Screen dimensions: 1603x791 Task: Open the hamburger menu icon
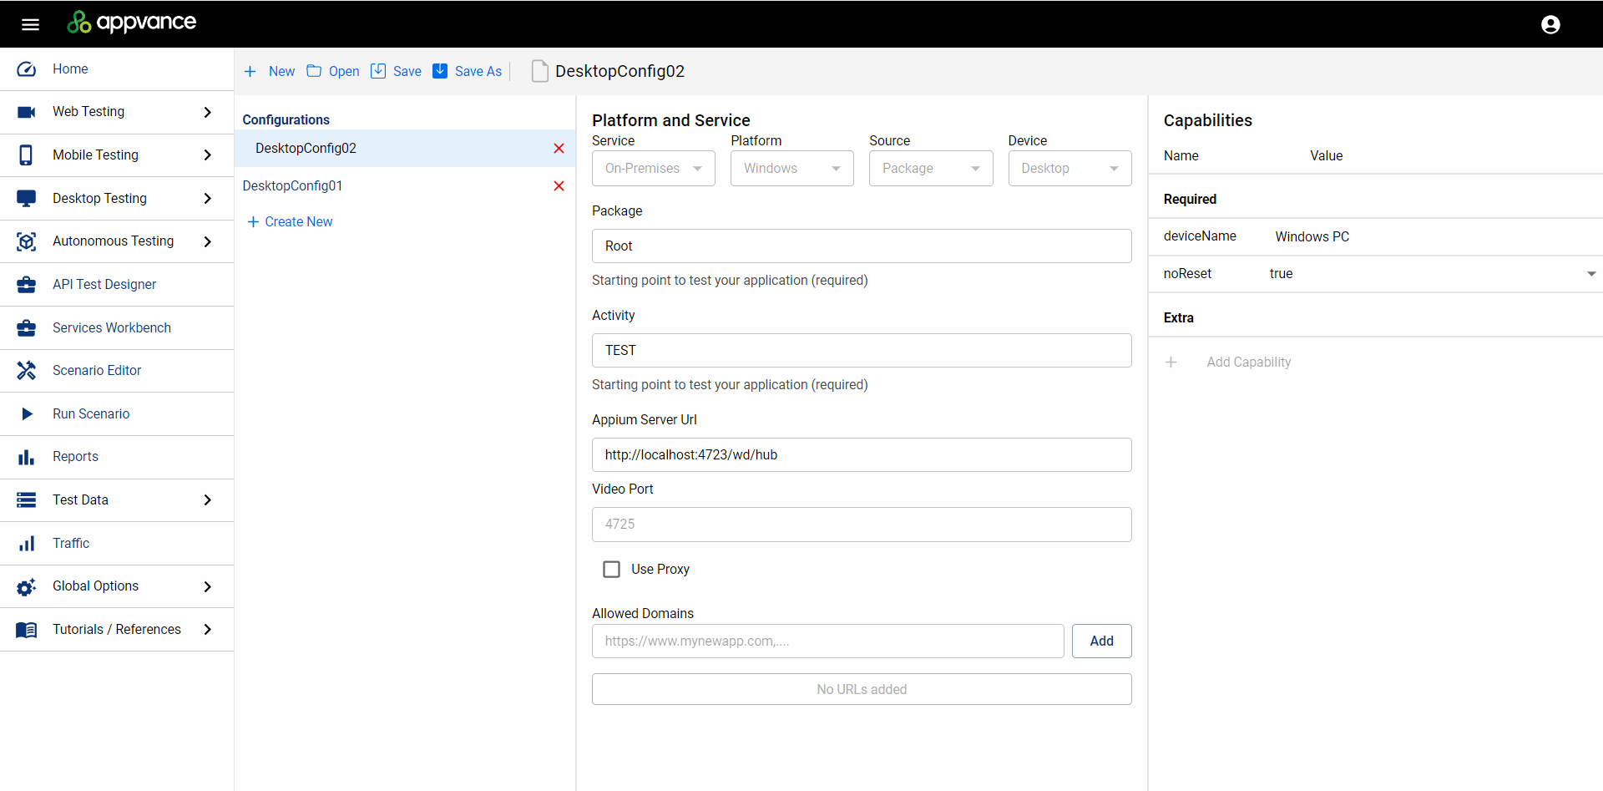coord(30,24)
